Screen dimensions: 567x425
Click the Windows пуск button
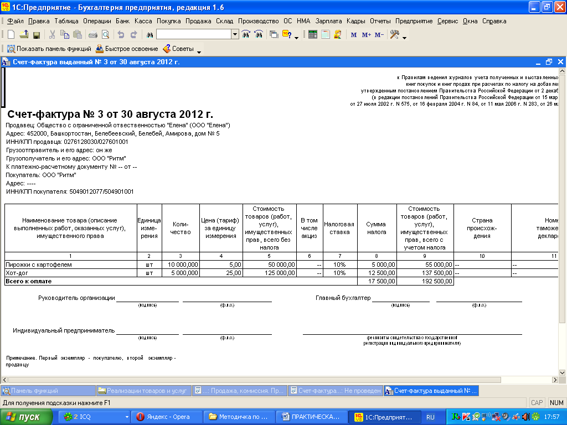26,417
